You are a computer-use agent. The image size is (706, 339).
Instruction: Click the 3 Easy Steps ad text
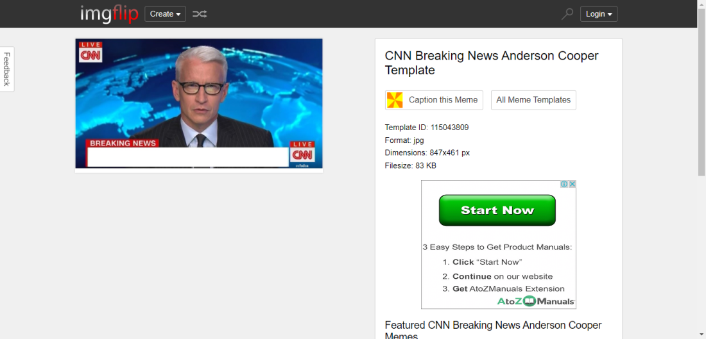(x=497, y=247)
